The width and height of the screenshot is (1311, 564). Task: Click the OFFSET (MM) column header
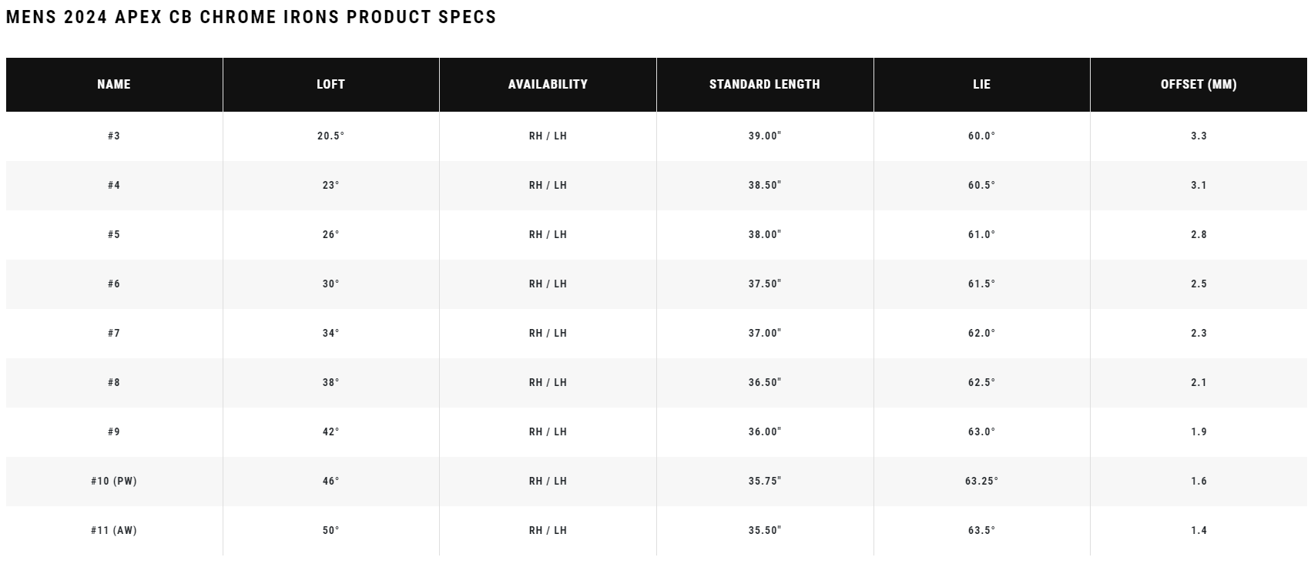(1199, 85)
